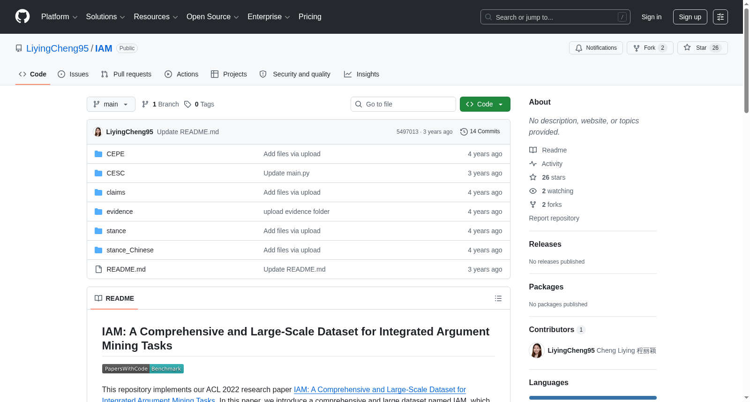The width and height of the screenshot is (750, 402).
Task: Click the PapersWithCode Benchmark badge
Action: point(143,369)
